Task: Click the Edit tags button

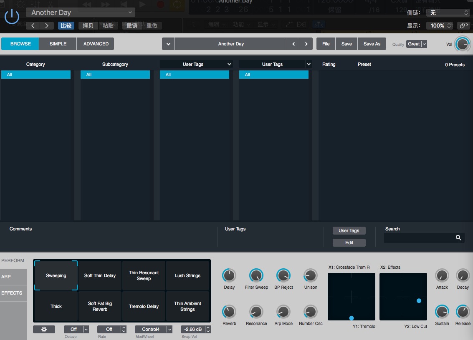Action: [x=349, y=242]
